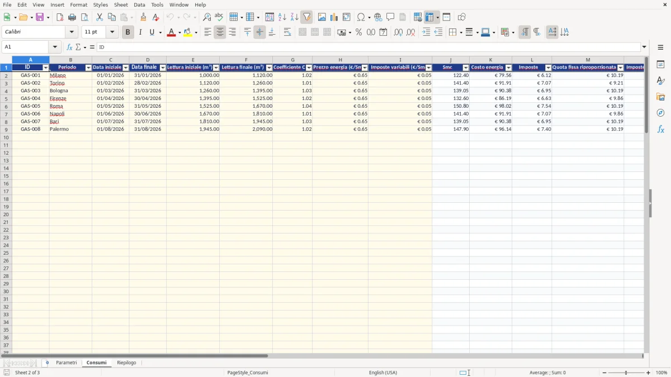Click the Spelling check icon
This screenshot has width=671, height=377.
click(x=219, y=17)
